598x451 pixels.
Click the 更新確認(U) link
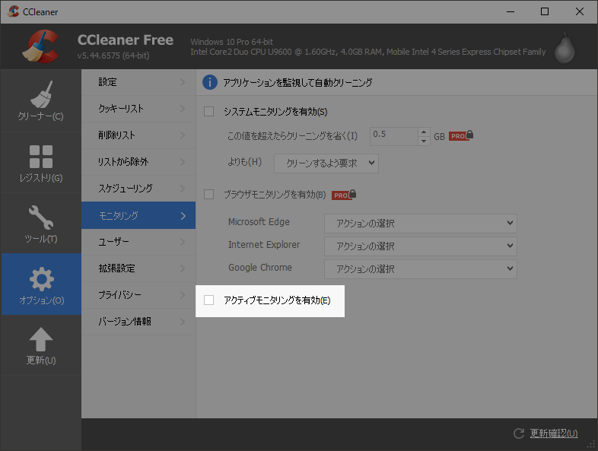point(554,434)
